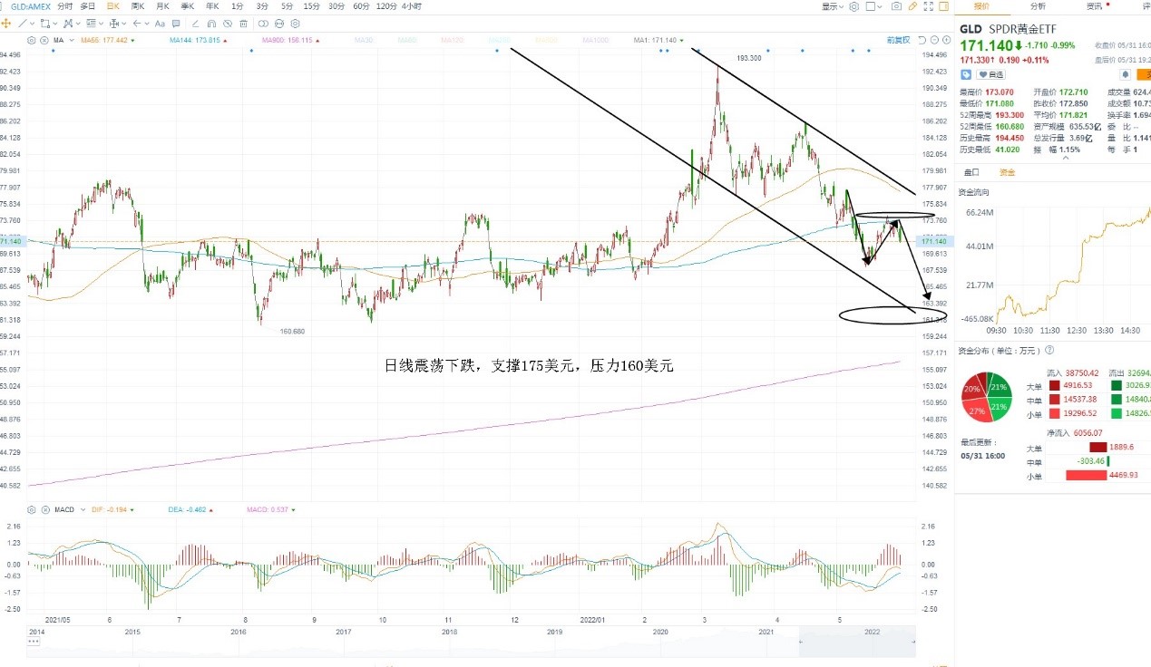Switch to 月K monthly candlestick period
Image resolution: width=1151 pixels, height=667 pixels.
click(162, 5)
